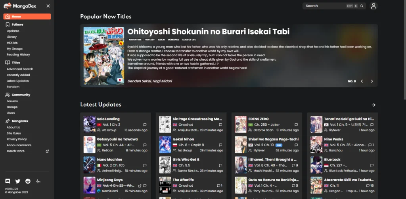The width and height of the screenshot is (406, 199).
Task: Open the Site Rules link
Action: [x=14, y=133]
